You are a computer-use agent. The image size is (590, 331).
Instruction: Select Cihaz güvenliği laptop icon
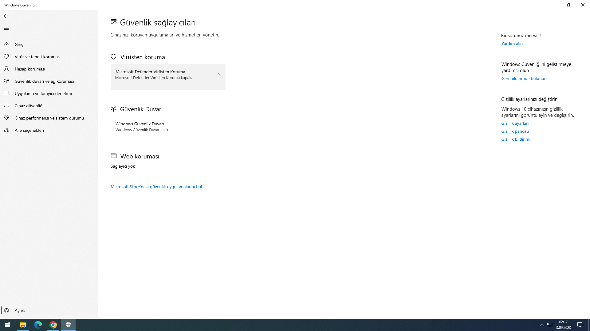point(6,106)
